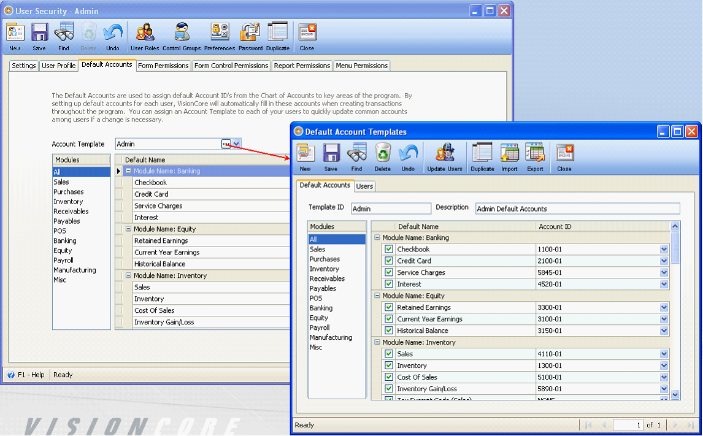This screenshot has height=436, width=703.
Task: Click the Export toolbar icon
Action: pos(535,153)
